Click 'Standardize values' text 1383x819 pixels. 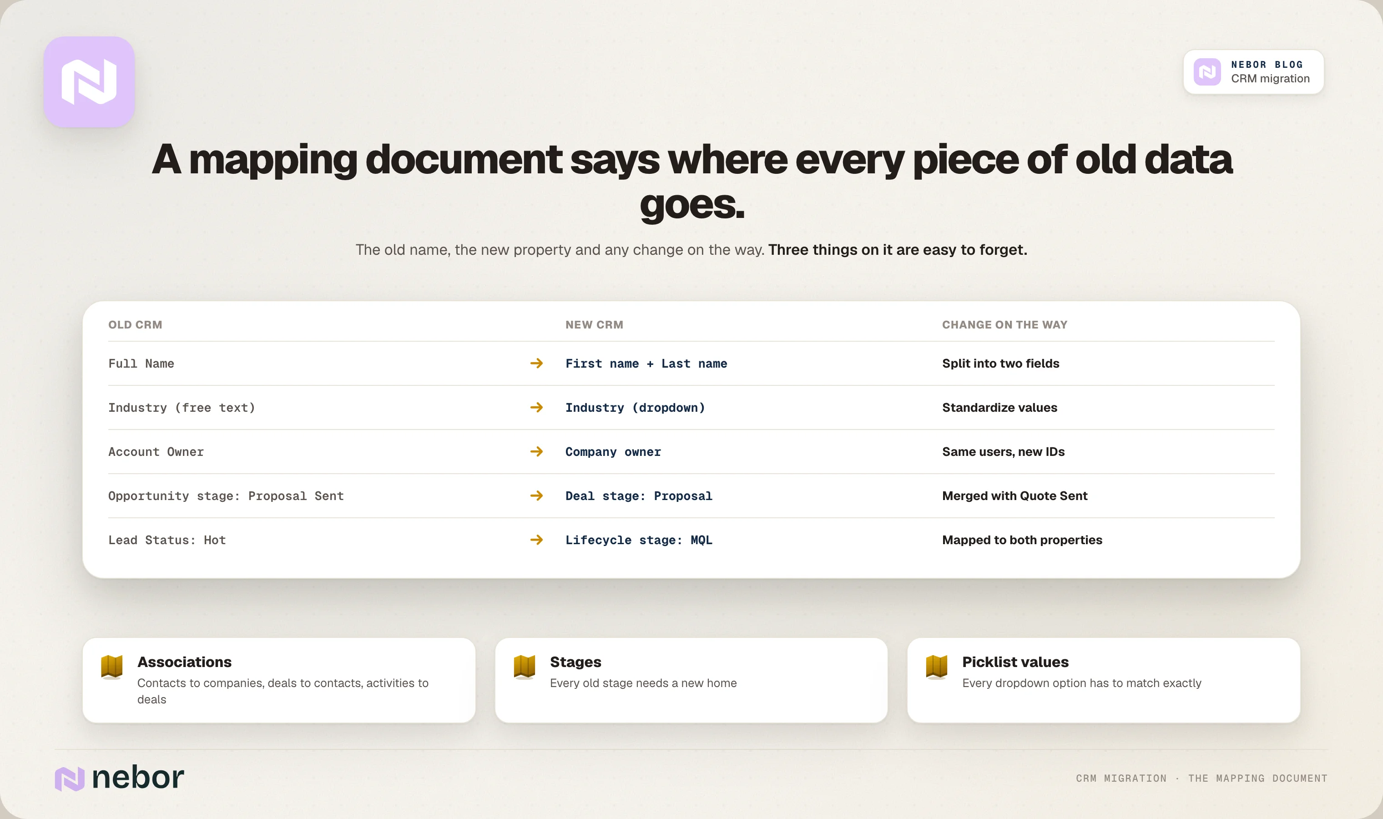[x=999, y=407]
